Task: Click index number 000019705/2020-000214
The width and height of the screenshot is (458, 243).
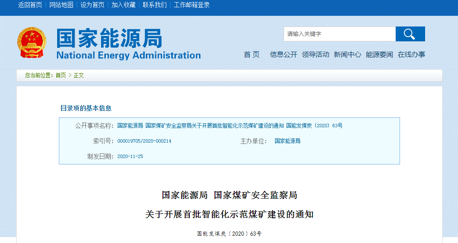Action: 144,141
